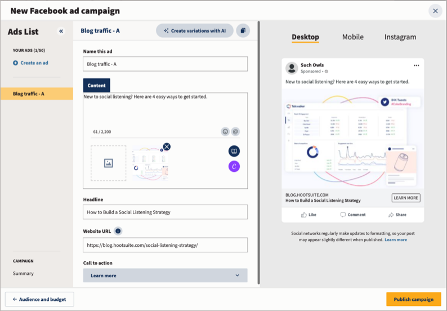Switch to the Instagram preview tab
The height and width of the screenshot is (311, 447).
click(400, 37)
